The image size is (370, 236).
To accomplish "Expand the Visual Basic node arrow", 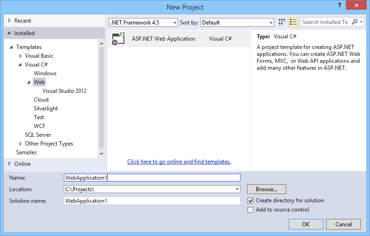I will tap(20, 56).
